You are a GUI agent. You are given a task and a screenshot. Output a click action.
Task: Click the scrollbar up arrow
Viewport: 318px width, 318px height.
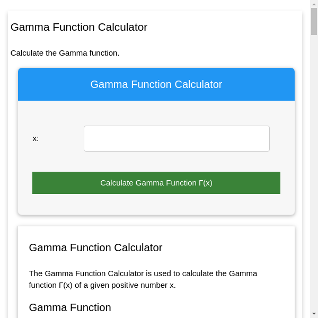(314, 4)
